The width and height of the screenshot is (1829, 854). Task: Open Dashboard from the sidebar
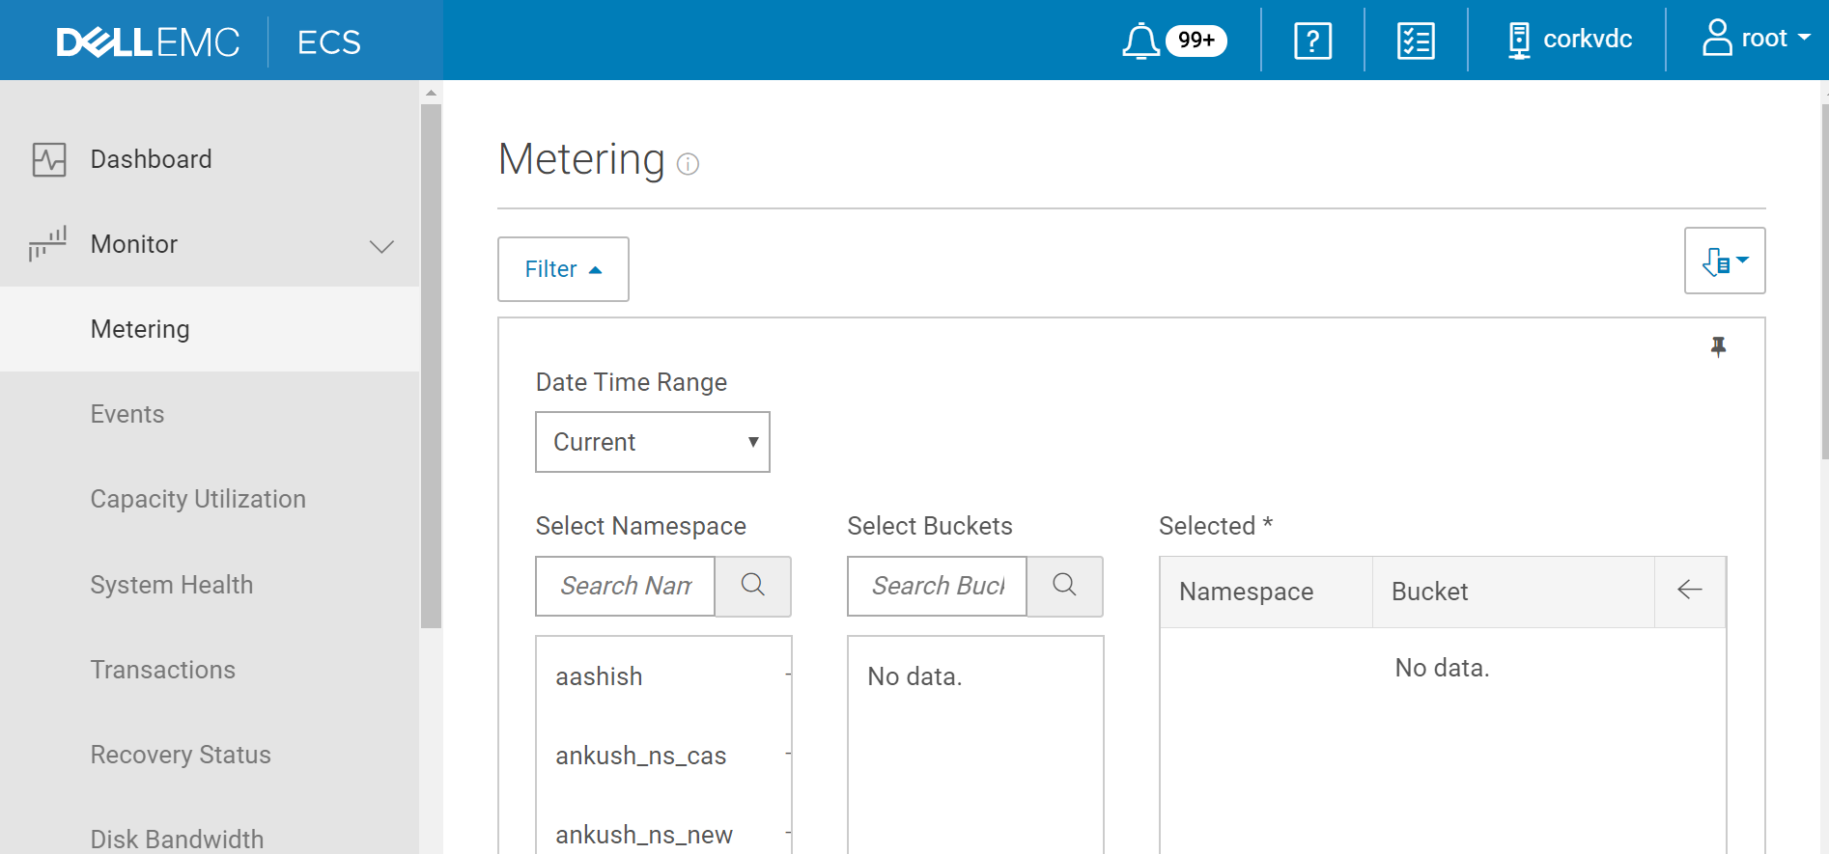click(x=151, y=159)
